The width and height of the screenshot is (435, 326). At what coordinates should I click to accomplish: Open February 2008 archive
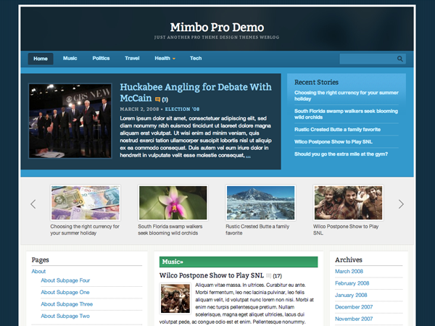point(352,283)
